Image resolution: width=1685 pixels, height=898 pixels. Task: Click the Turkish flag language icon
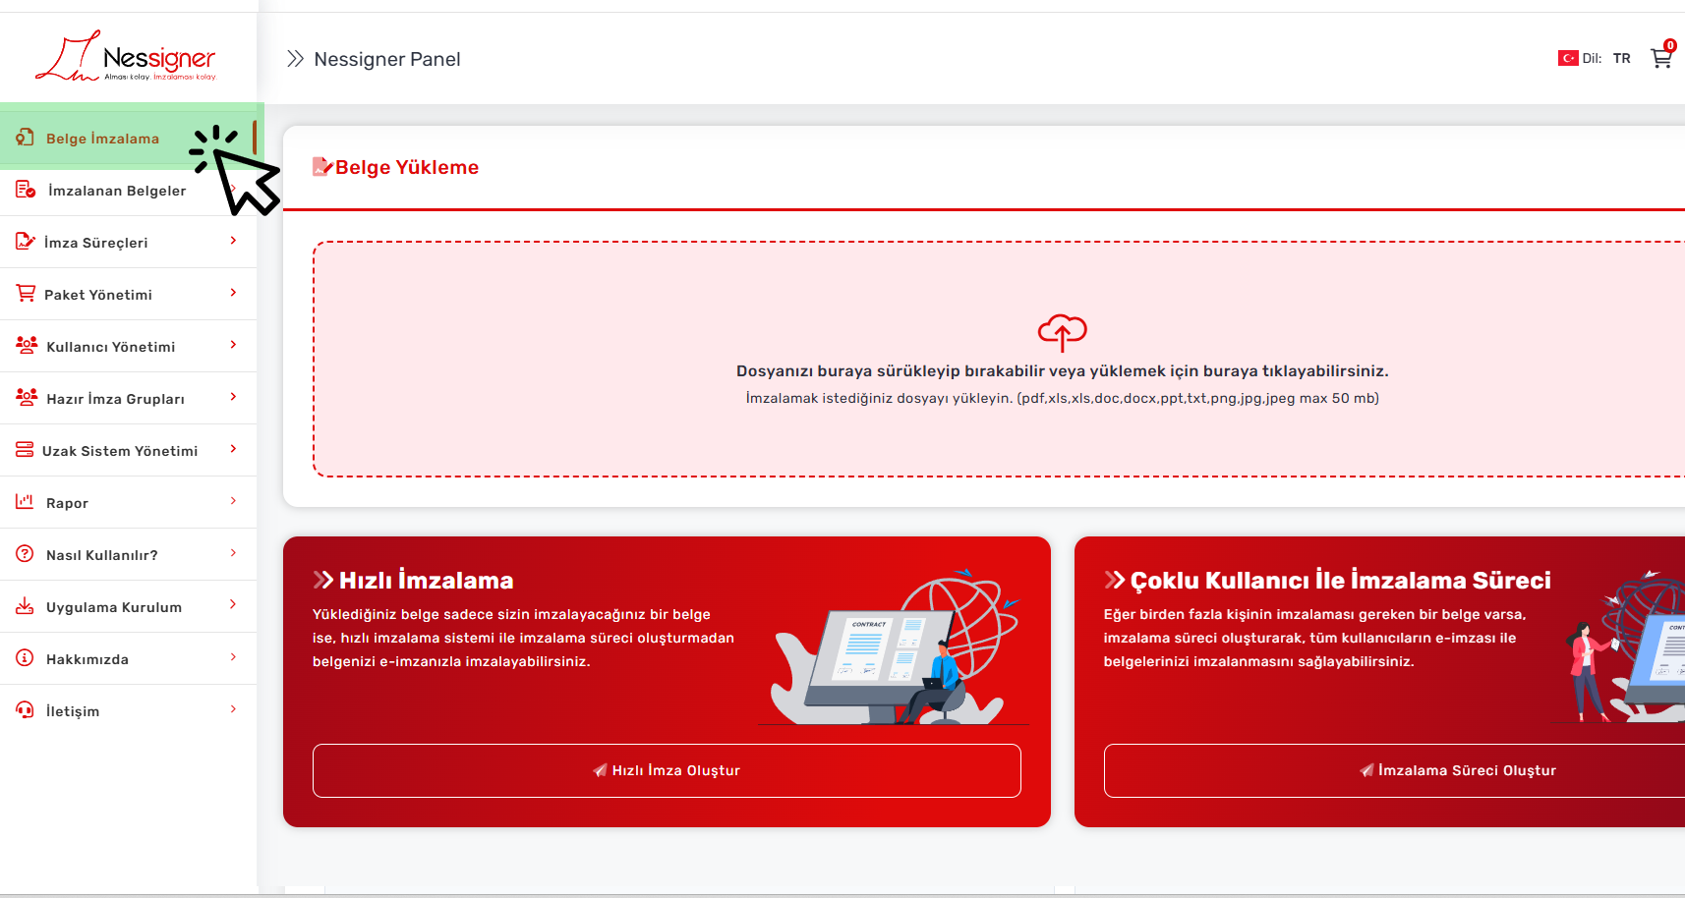click(x=1567, y=58)
